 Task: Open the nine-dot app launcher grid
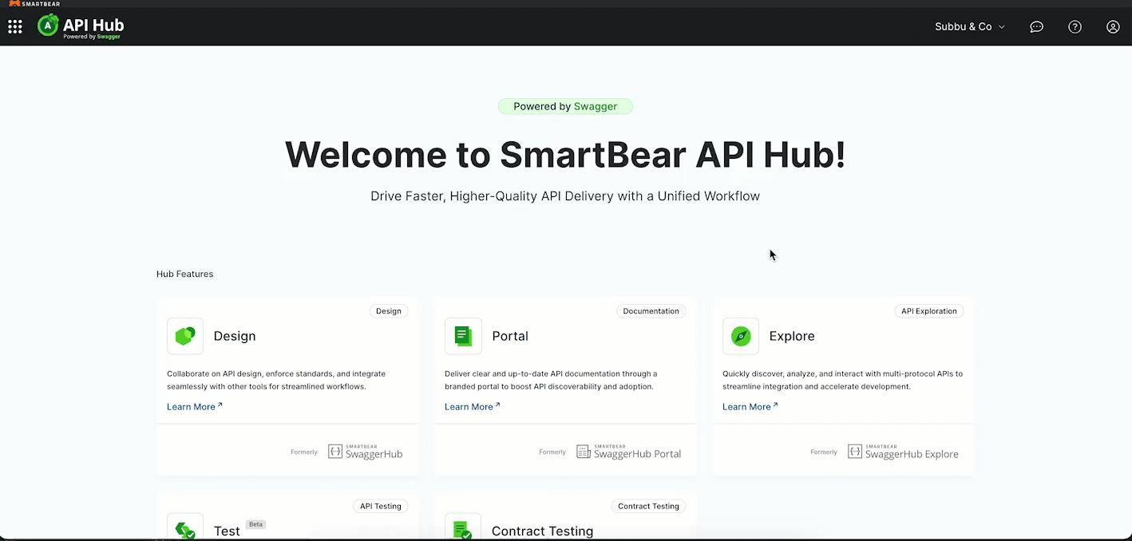click(x=15, y=27)
